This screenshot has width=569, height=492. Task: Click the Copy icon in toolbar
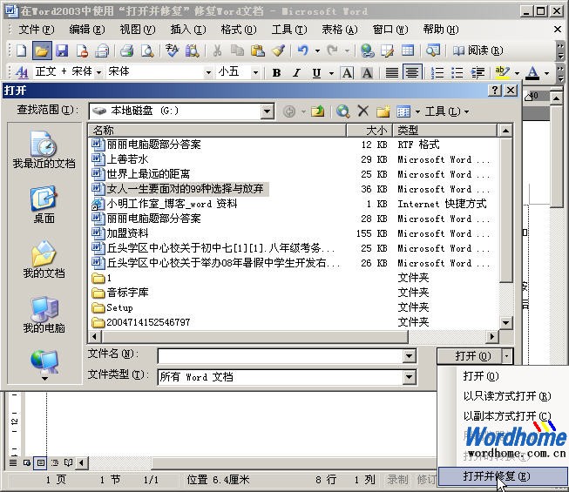[x=237, y=51]
